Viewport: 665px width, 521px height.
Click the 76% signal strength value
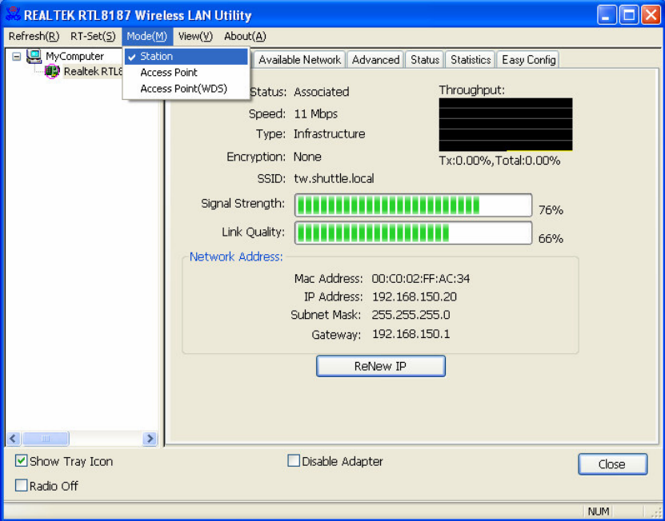[x=551, y=210]
